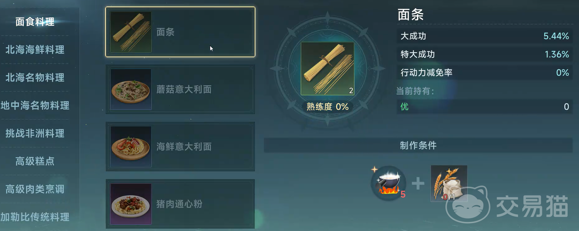Switch to 加勒比传统料理 category
This screenshot has width=579, height=231.
35,217
